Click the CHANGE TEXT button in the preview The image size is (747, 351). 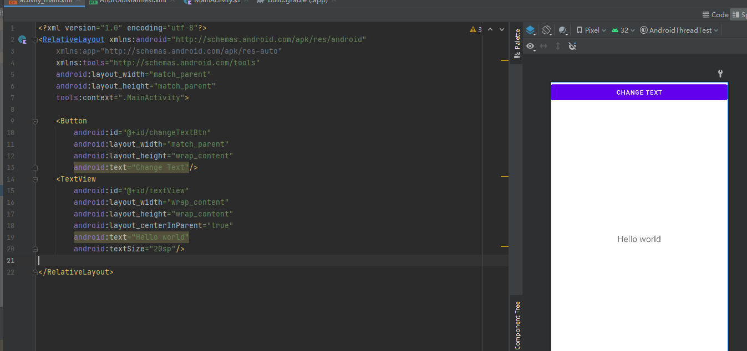pos(639,92)
